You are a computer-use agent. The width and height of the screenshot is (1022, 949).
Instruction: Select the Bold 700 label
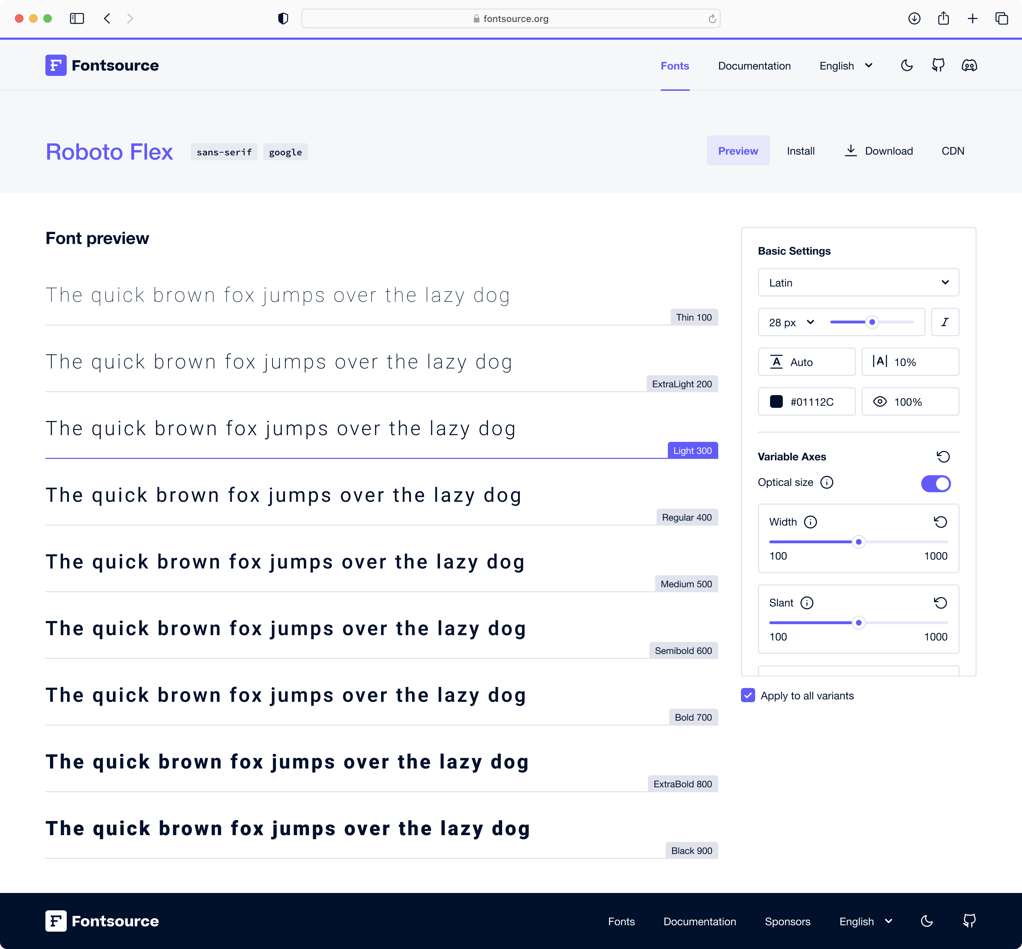(x=693, y=717)
